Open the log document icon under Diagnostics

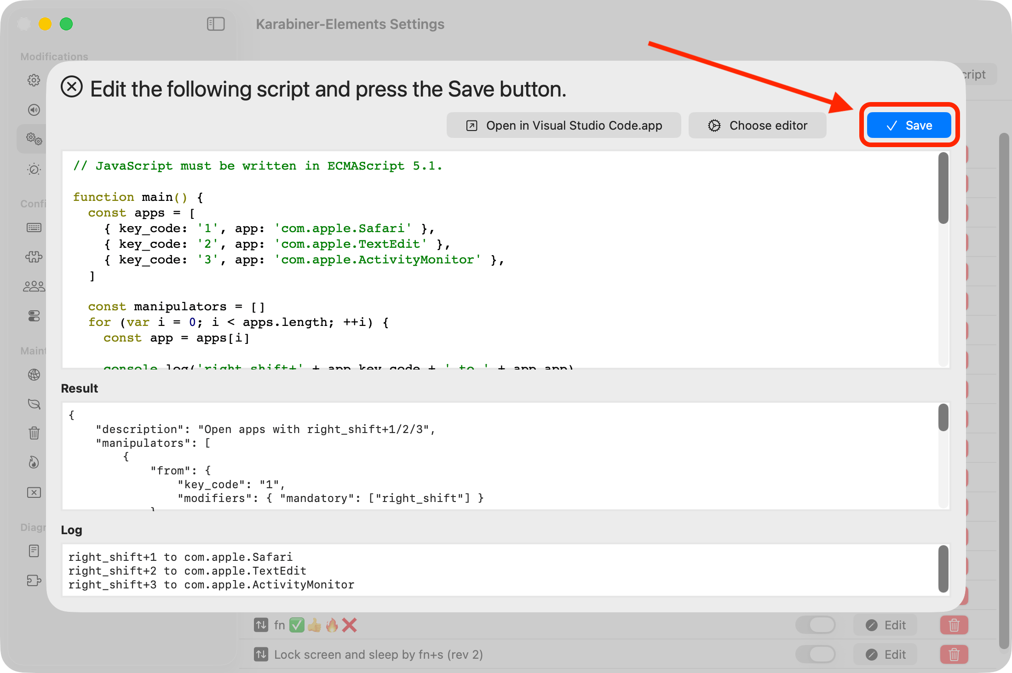[x=34, y=551]
